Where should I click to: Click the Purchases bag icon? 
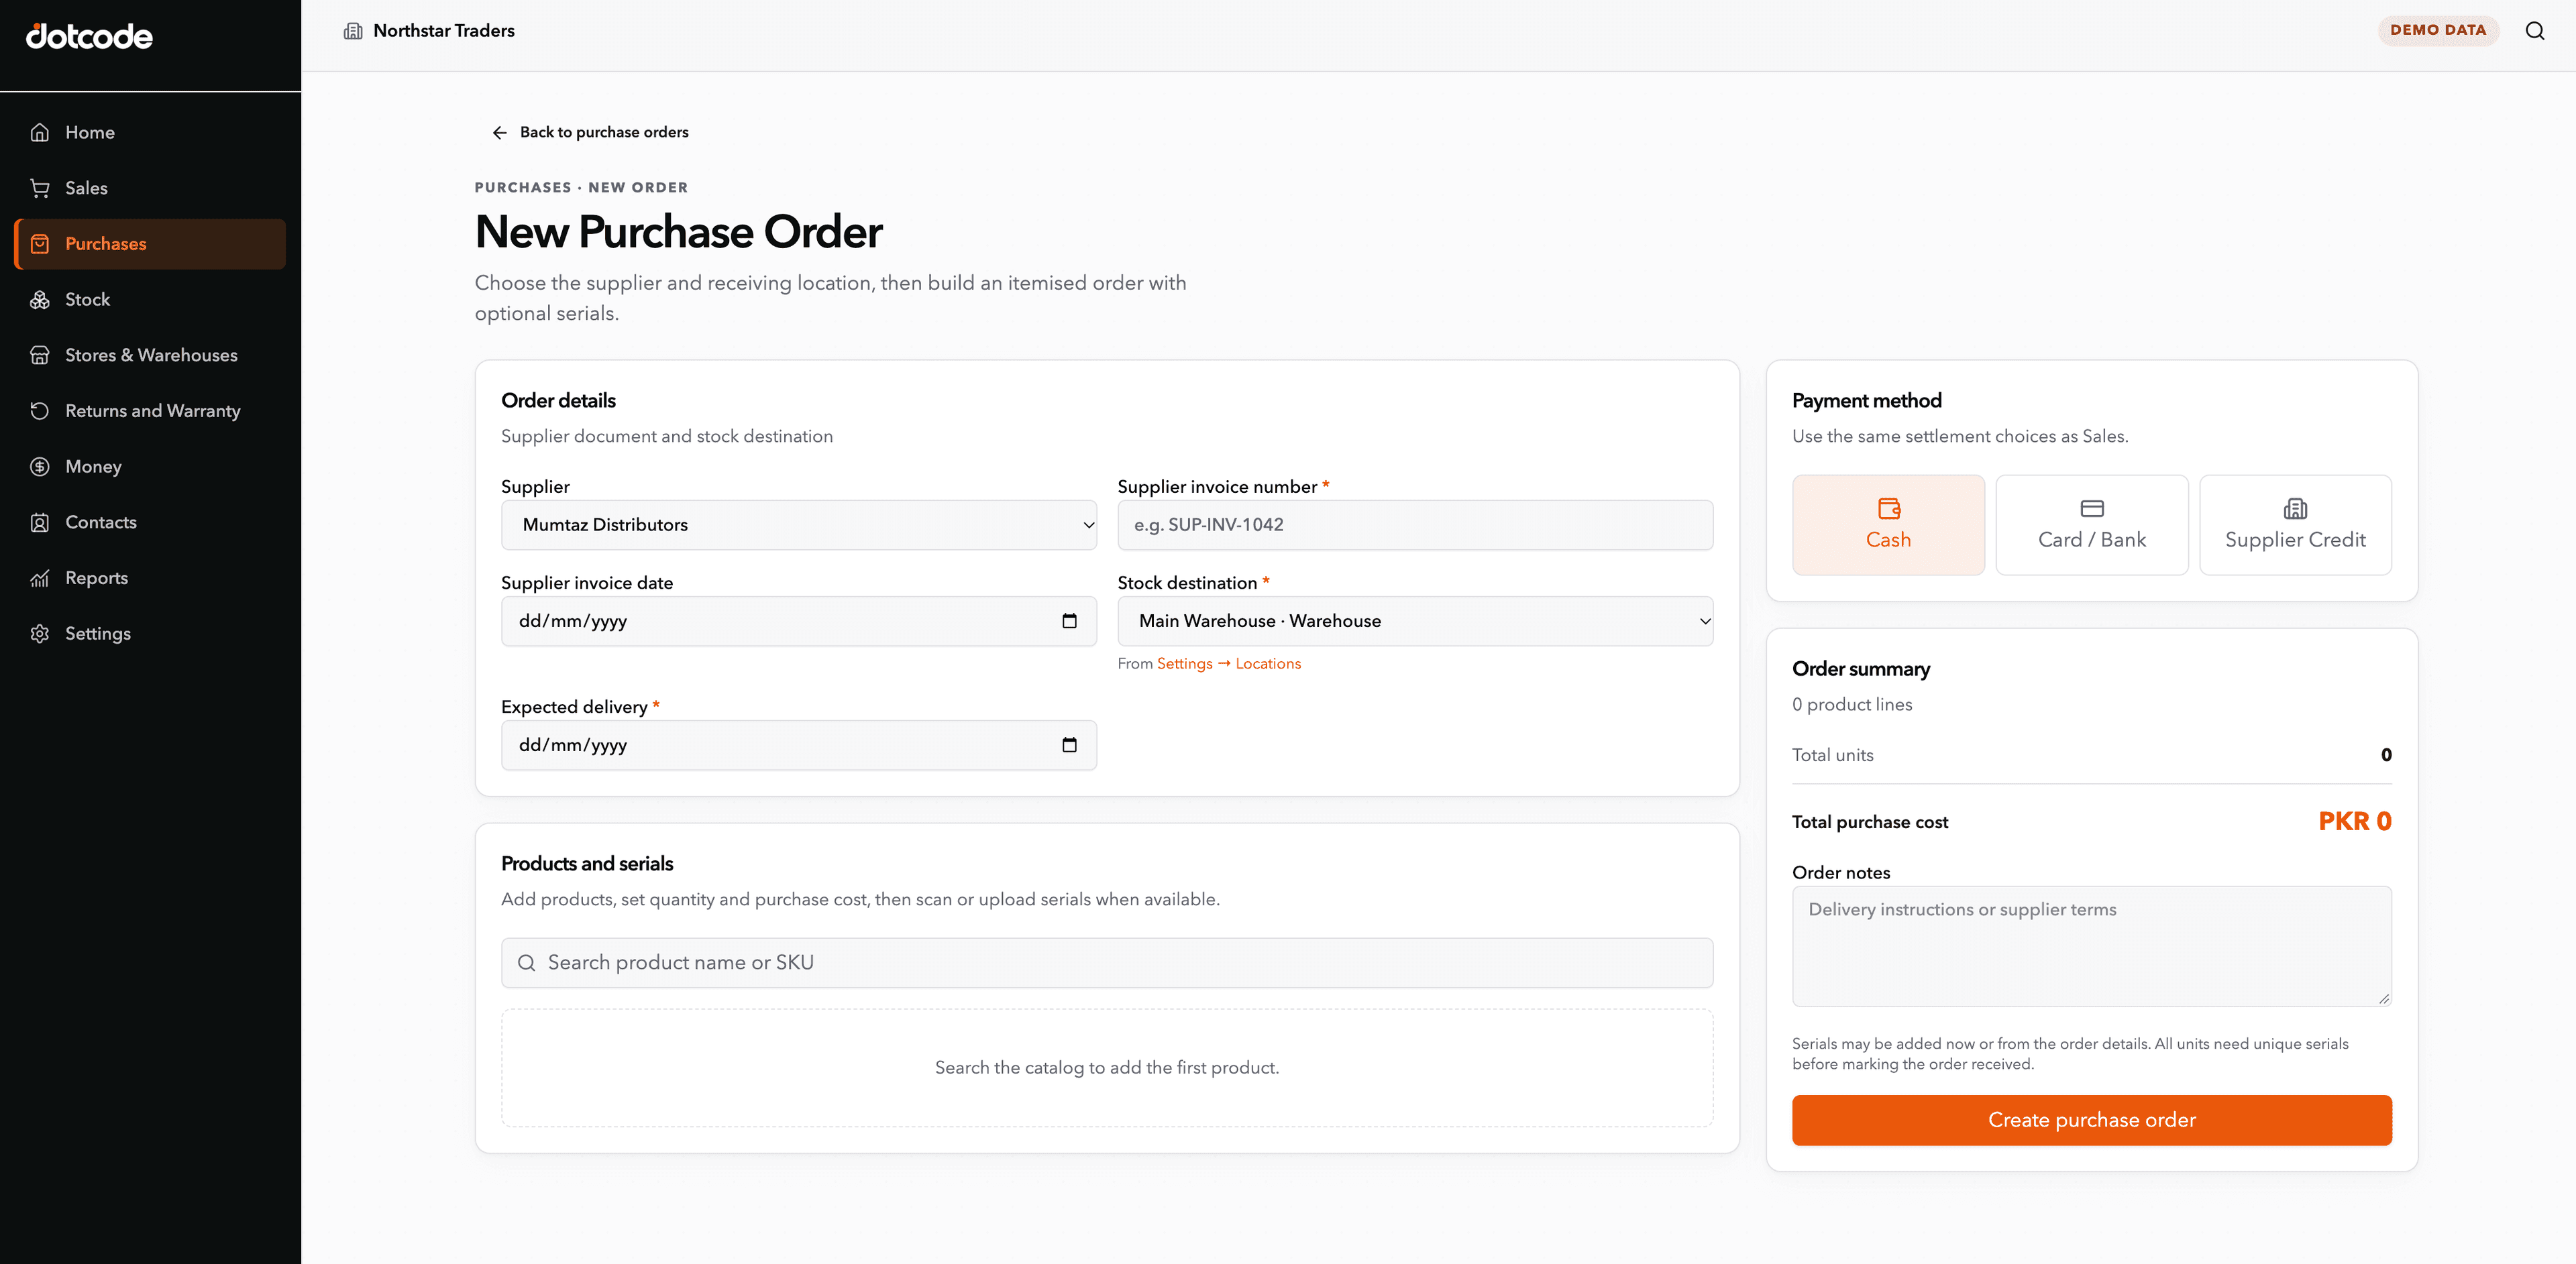(x=40, y=244)
